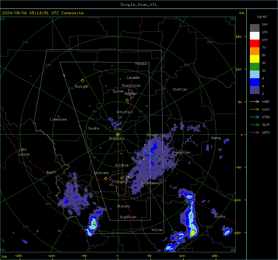Click the Okotoks town label
The image size is (278, 260).
point(124,206)
